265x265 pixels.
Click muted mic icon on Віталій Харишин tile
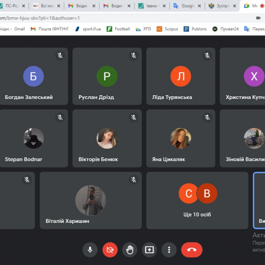pyautogui.click(x=133, y=180)
